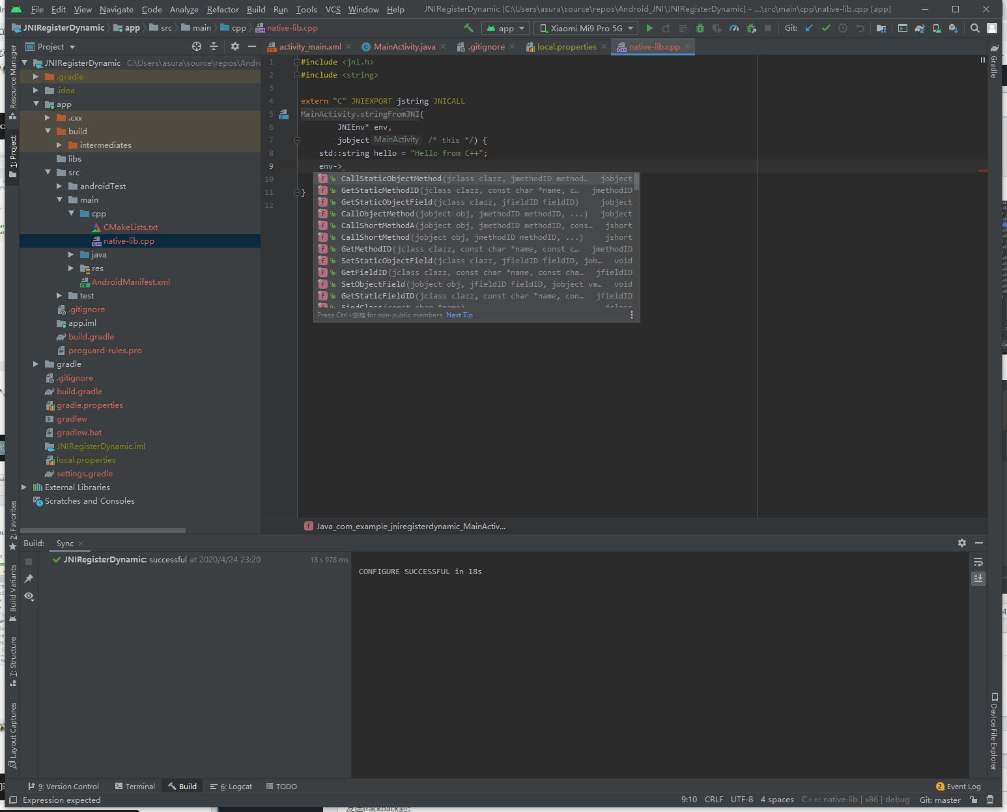This screenshot has width=1007, height=812.
Task: Open the Refactor menu
Action: [x=223, y=9]
